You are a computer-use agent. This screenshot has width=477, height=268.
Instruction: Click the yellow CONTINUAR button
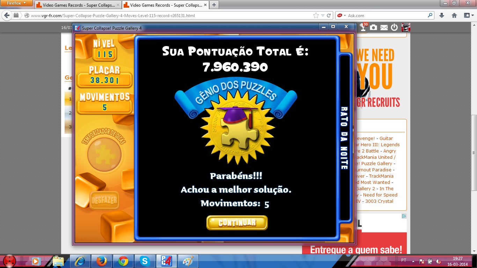point(237,223)
